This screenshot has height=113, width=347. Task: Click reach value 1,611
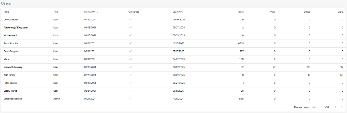(241, 59)
